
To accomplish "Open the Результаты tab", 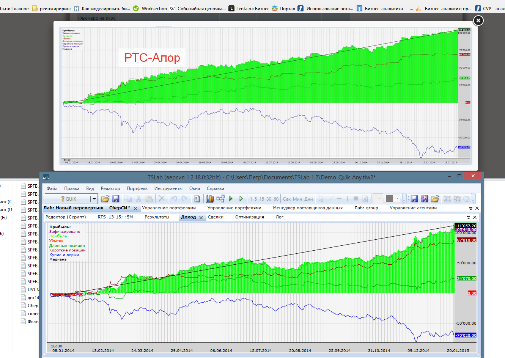I will (157, 217).
